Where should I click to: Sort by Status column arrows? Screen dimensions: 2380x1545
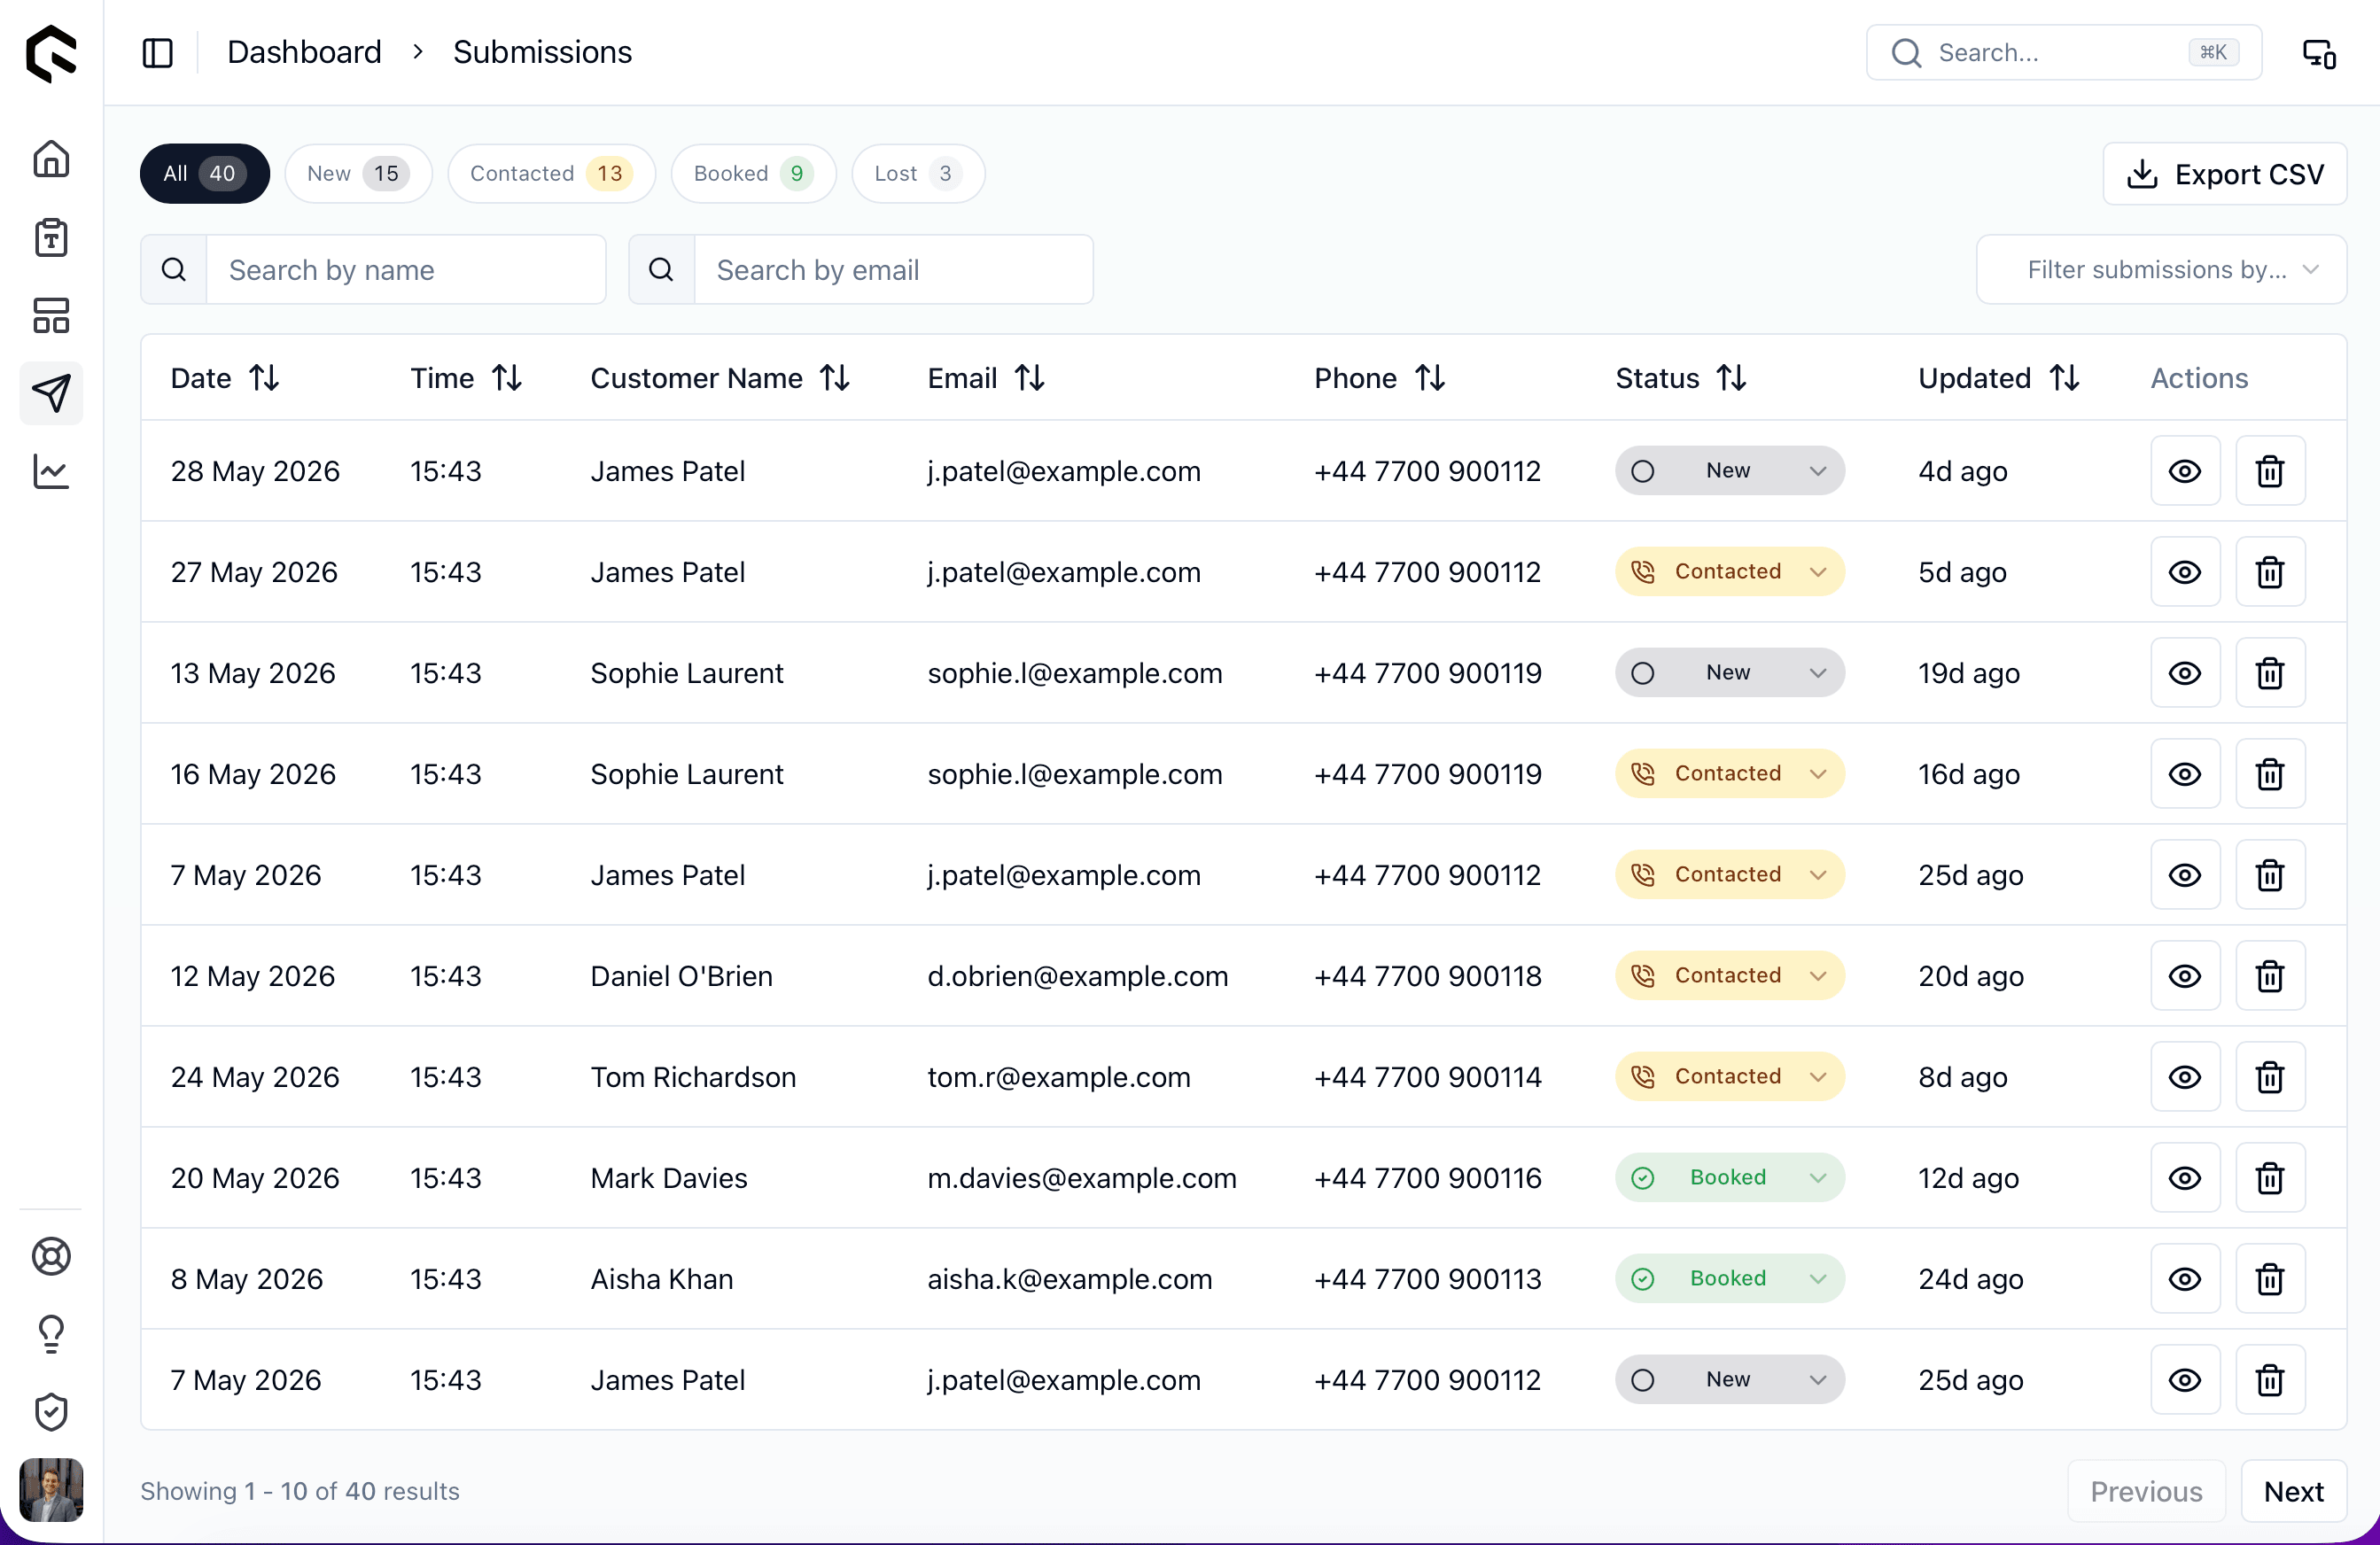1732,378
